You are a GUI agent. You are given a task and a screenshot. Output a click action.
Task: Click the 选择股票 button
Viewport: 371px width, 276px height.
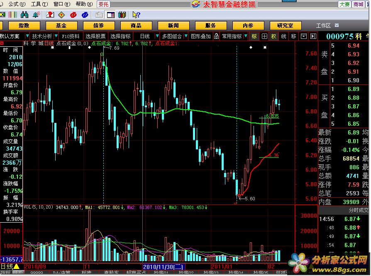pyautogui.click(x=95, y=36)
